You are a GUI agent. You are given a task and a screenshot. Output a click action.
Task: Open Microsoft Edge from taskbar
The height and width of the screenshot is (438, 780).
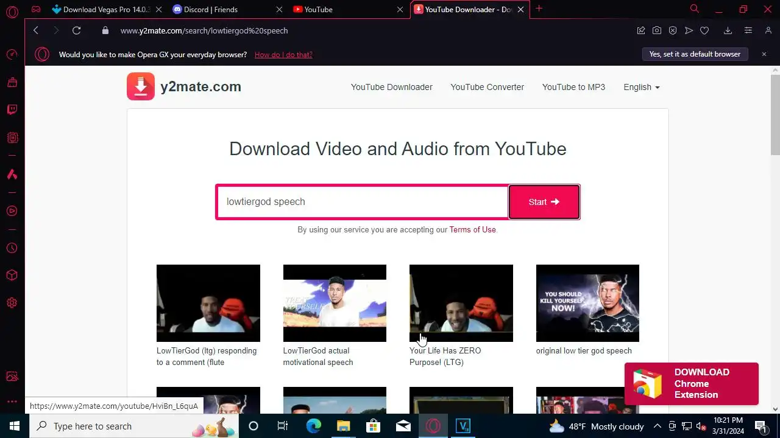point(313,426)
